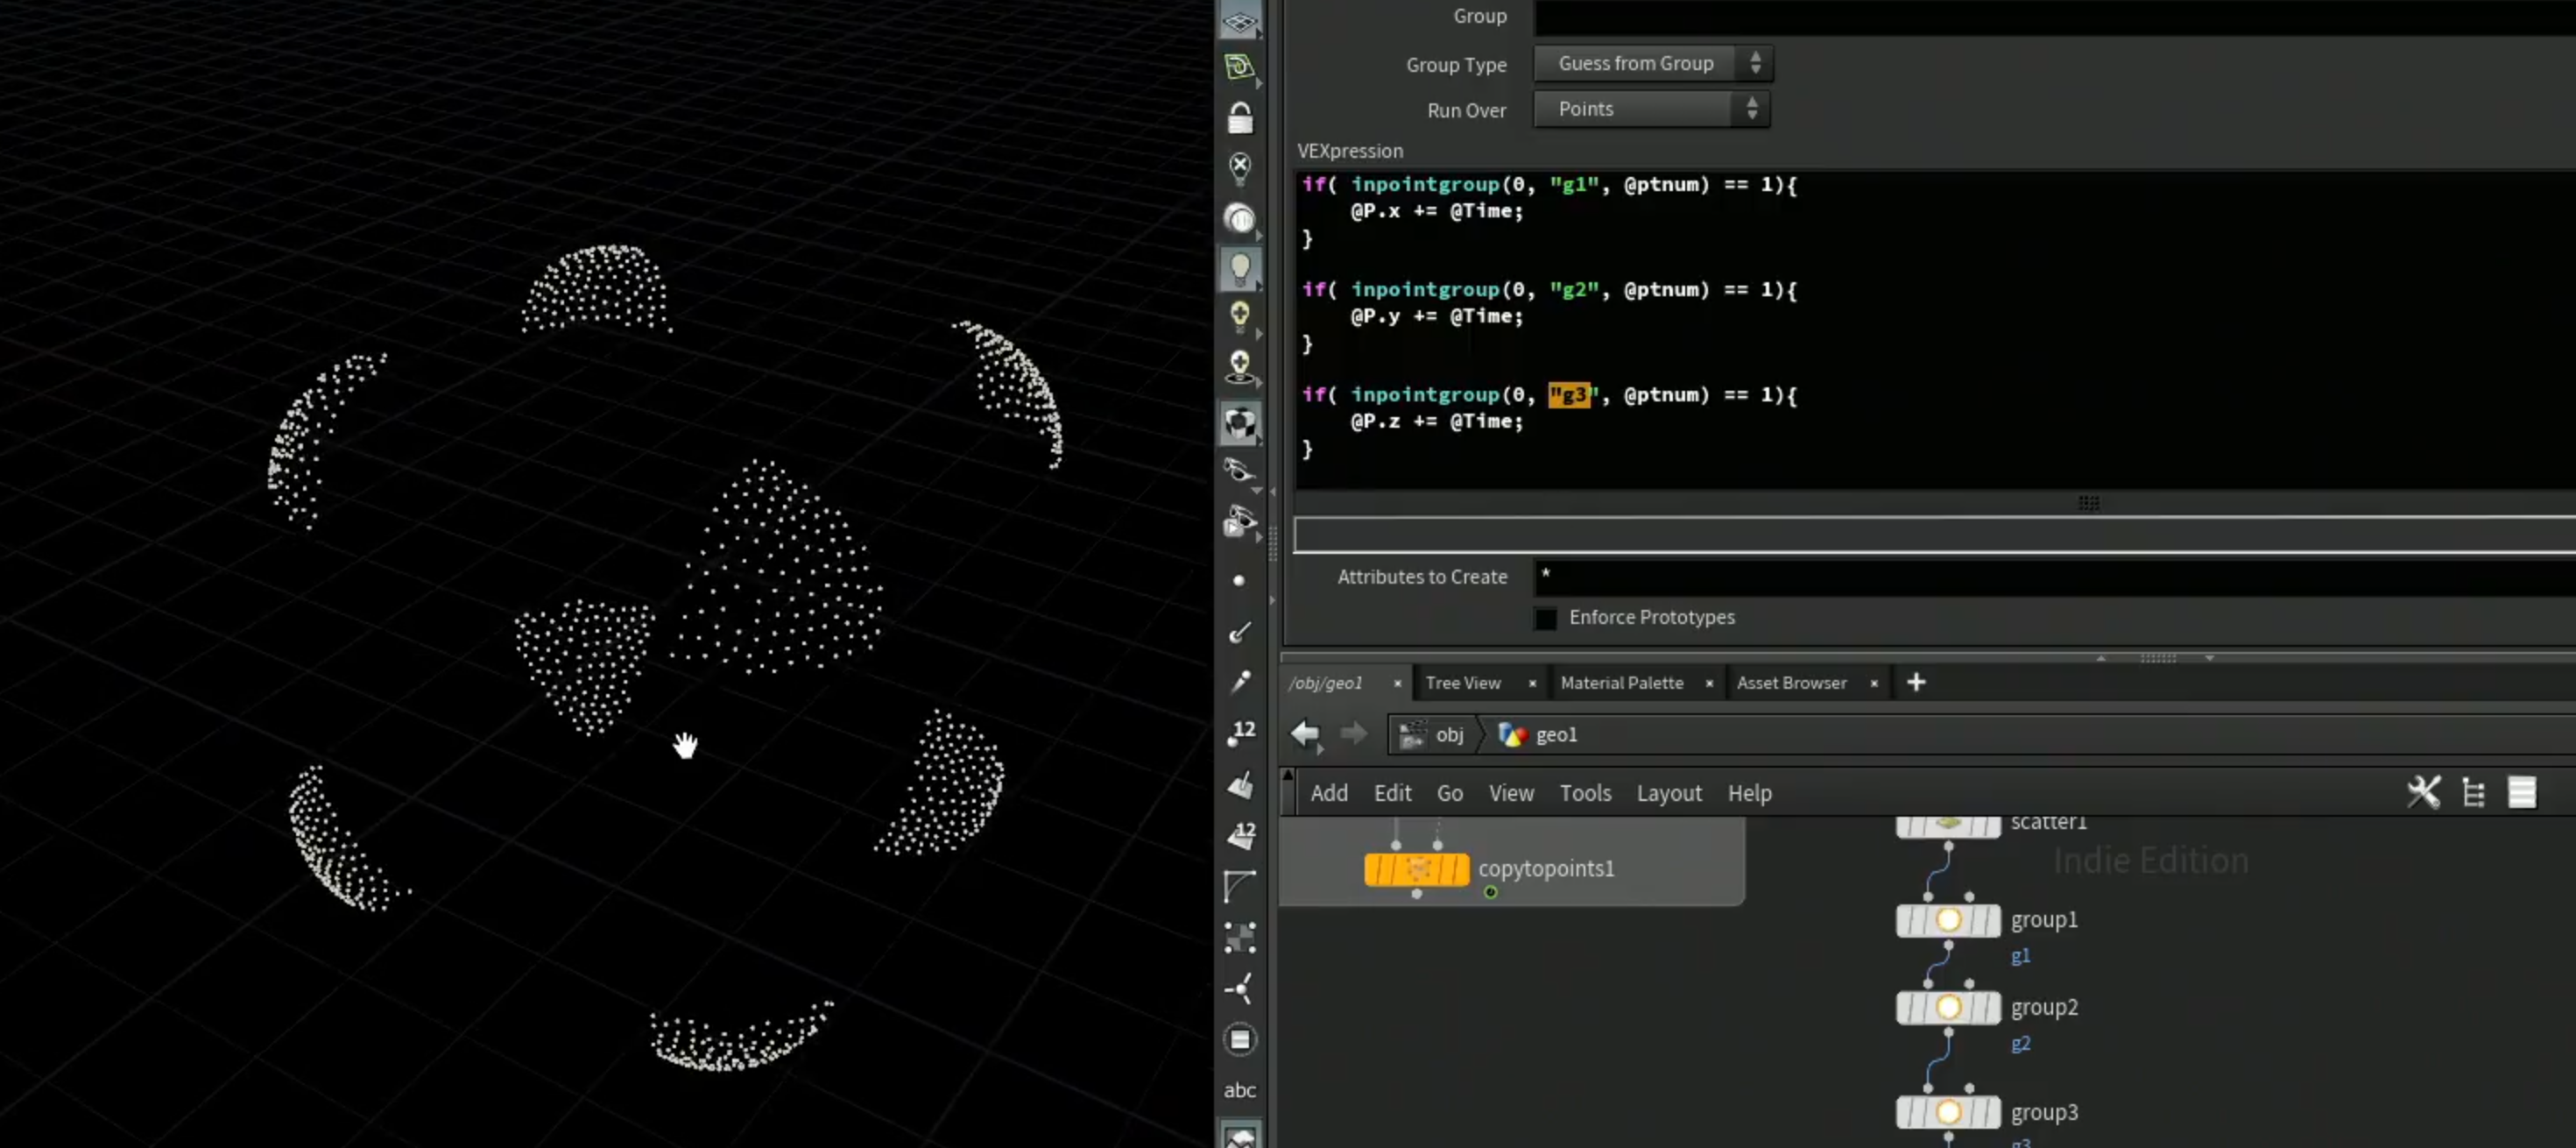2576x1148 pixels.
Task: Click the back navigation arrow
Action: (x=1306, y=733)
